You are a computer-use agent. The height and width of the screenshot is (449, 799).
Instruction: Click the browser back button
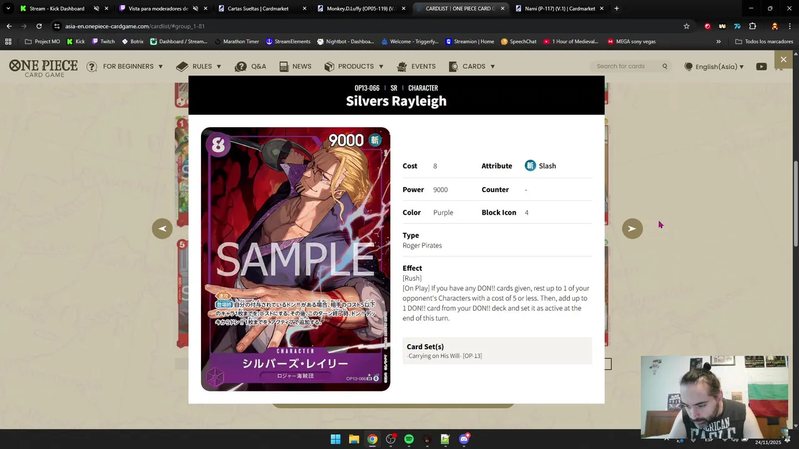(9, 26)
